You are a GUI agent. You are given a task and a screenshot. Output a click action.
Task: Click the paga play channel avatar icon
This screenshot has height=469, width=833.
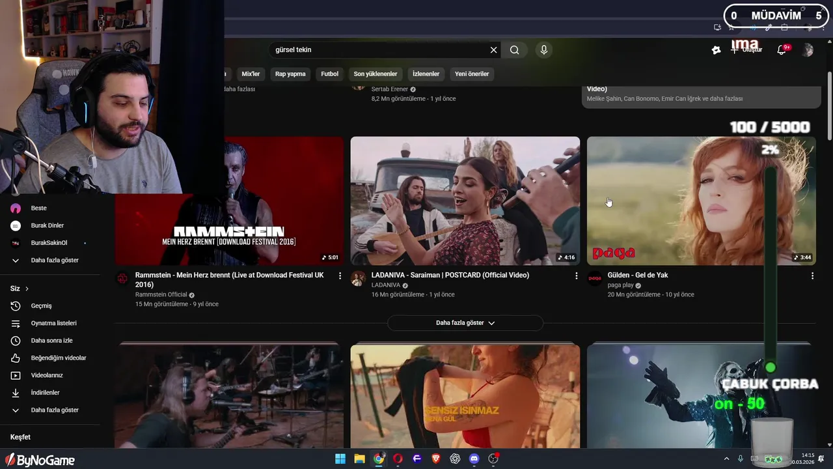(595, 279)
